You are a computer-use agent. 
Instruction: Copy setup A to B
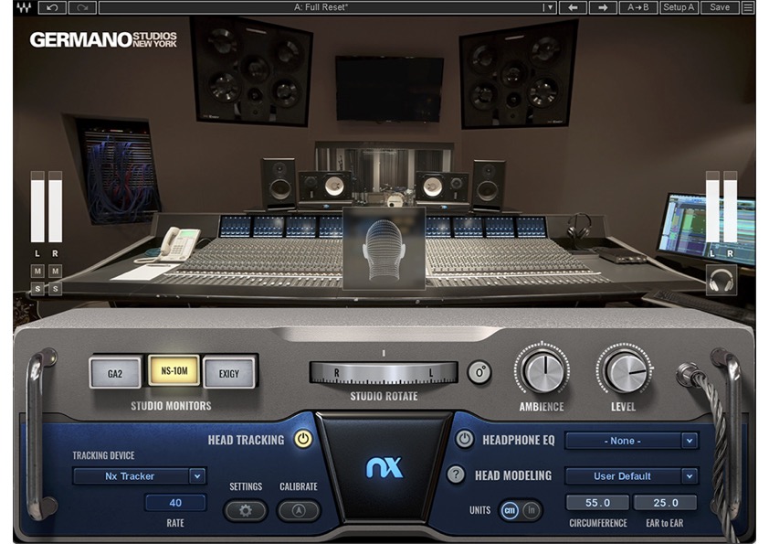click(x=638, y=7)
